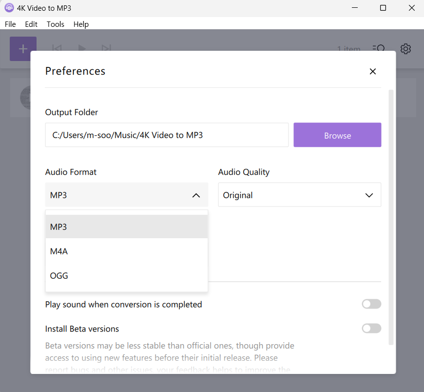Image resolution: width=424 pixels, height=392 pixels.
Task: Click the 4K Video to MP3 app icon
Action: [9, 8]
